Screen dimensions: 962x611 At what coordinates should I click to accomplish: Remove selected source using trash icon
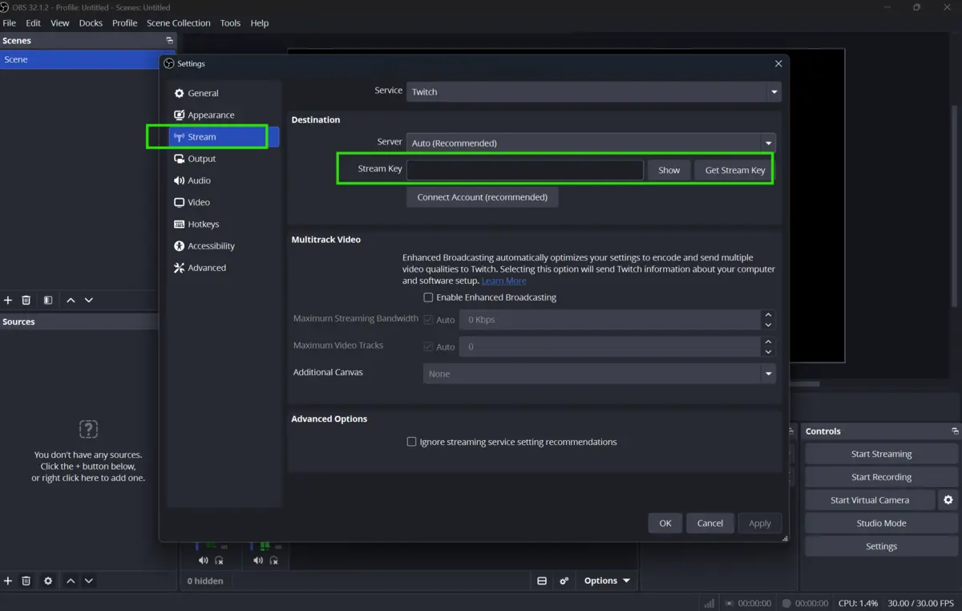pos(26,581)
